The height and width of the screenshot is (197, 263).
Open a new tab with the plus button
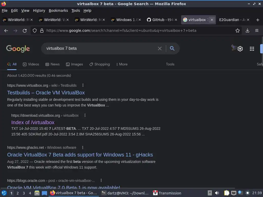(x=258, y=20)
